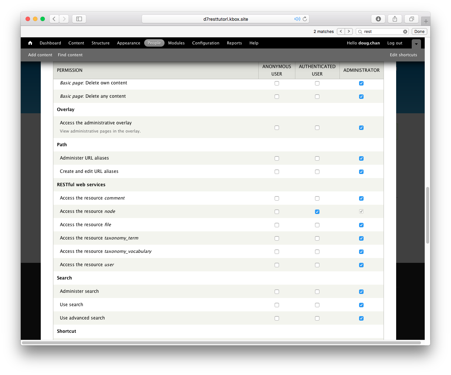The width and height of the screenshot is (451, 375).
Task: Click the 'Access the resource taxonomy_vocabulary' label
Action: click(x=106, y=251)
